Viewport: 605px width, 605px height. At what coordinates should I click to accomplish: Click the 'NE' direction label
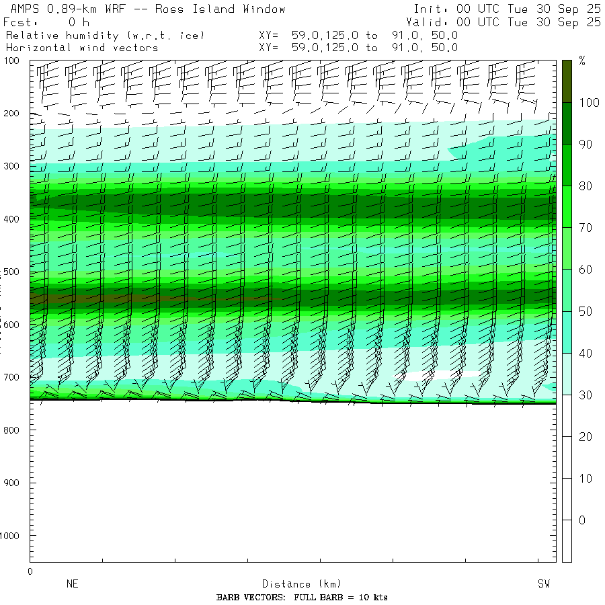pyautogui.click(x=73, y=583)
